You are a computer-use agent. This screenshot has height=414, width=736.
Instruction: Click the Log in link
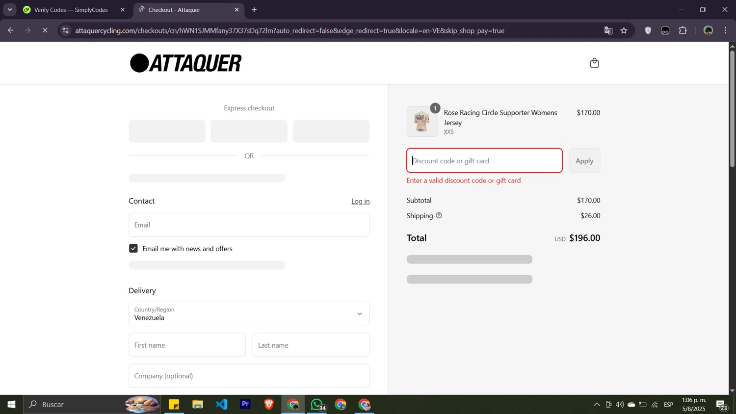(x=360, y=201)
